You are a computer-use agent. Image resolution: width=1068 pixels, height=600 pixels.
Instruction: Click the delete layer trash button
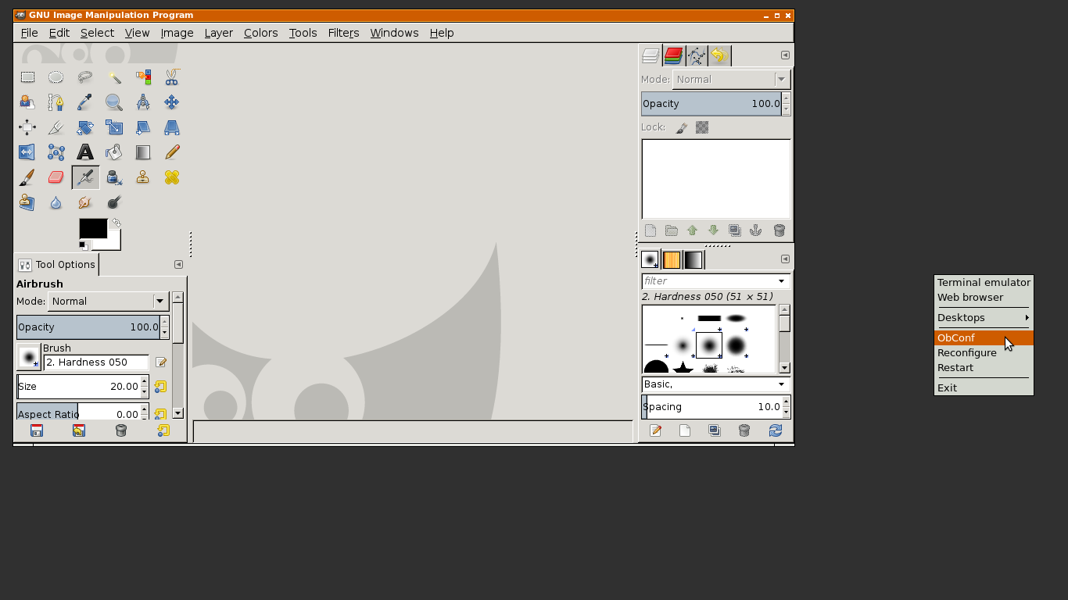[x=779, y=230]
